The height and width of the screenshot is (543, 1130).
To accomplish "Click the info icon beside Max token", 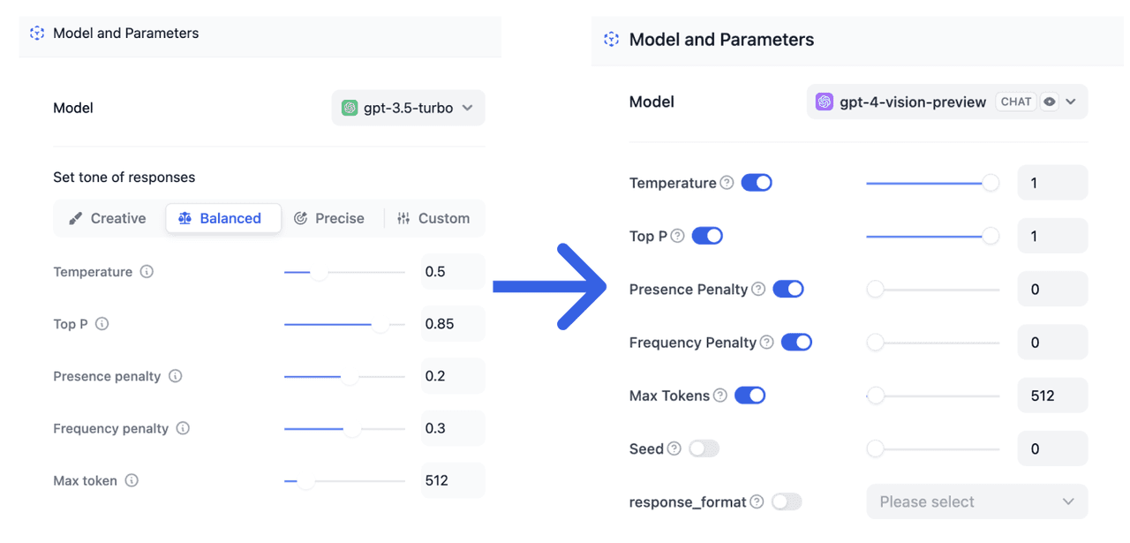I will tap(132, 480).
